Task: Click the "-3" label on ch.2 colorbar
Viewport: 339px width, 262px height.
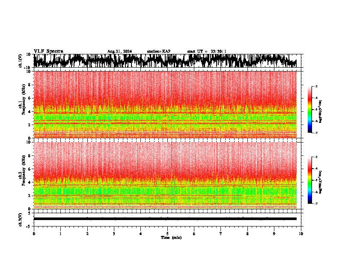Action: [x=315, y=157]
